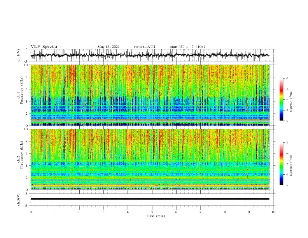Screen dimensions: 308x238
Task: Click time axis tick label "2"
Action: tap(79, 212)
